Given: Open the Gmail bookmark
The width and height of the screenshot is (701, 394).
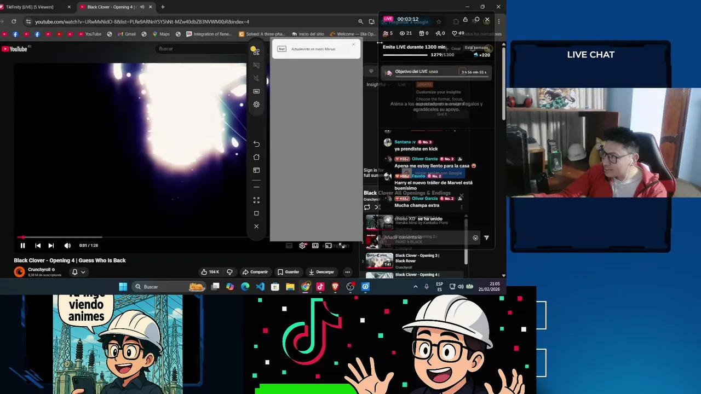Looking at the screenshot, I should point(127,34).
